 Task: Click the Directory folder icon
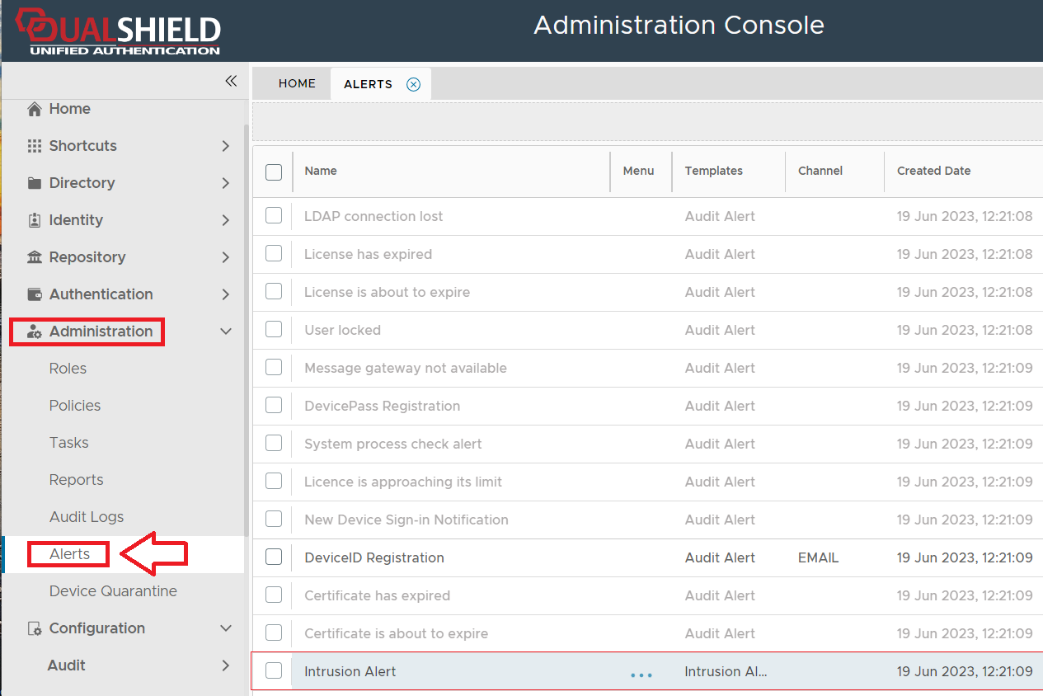click(x=35, y=183)
